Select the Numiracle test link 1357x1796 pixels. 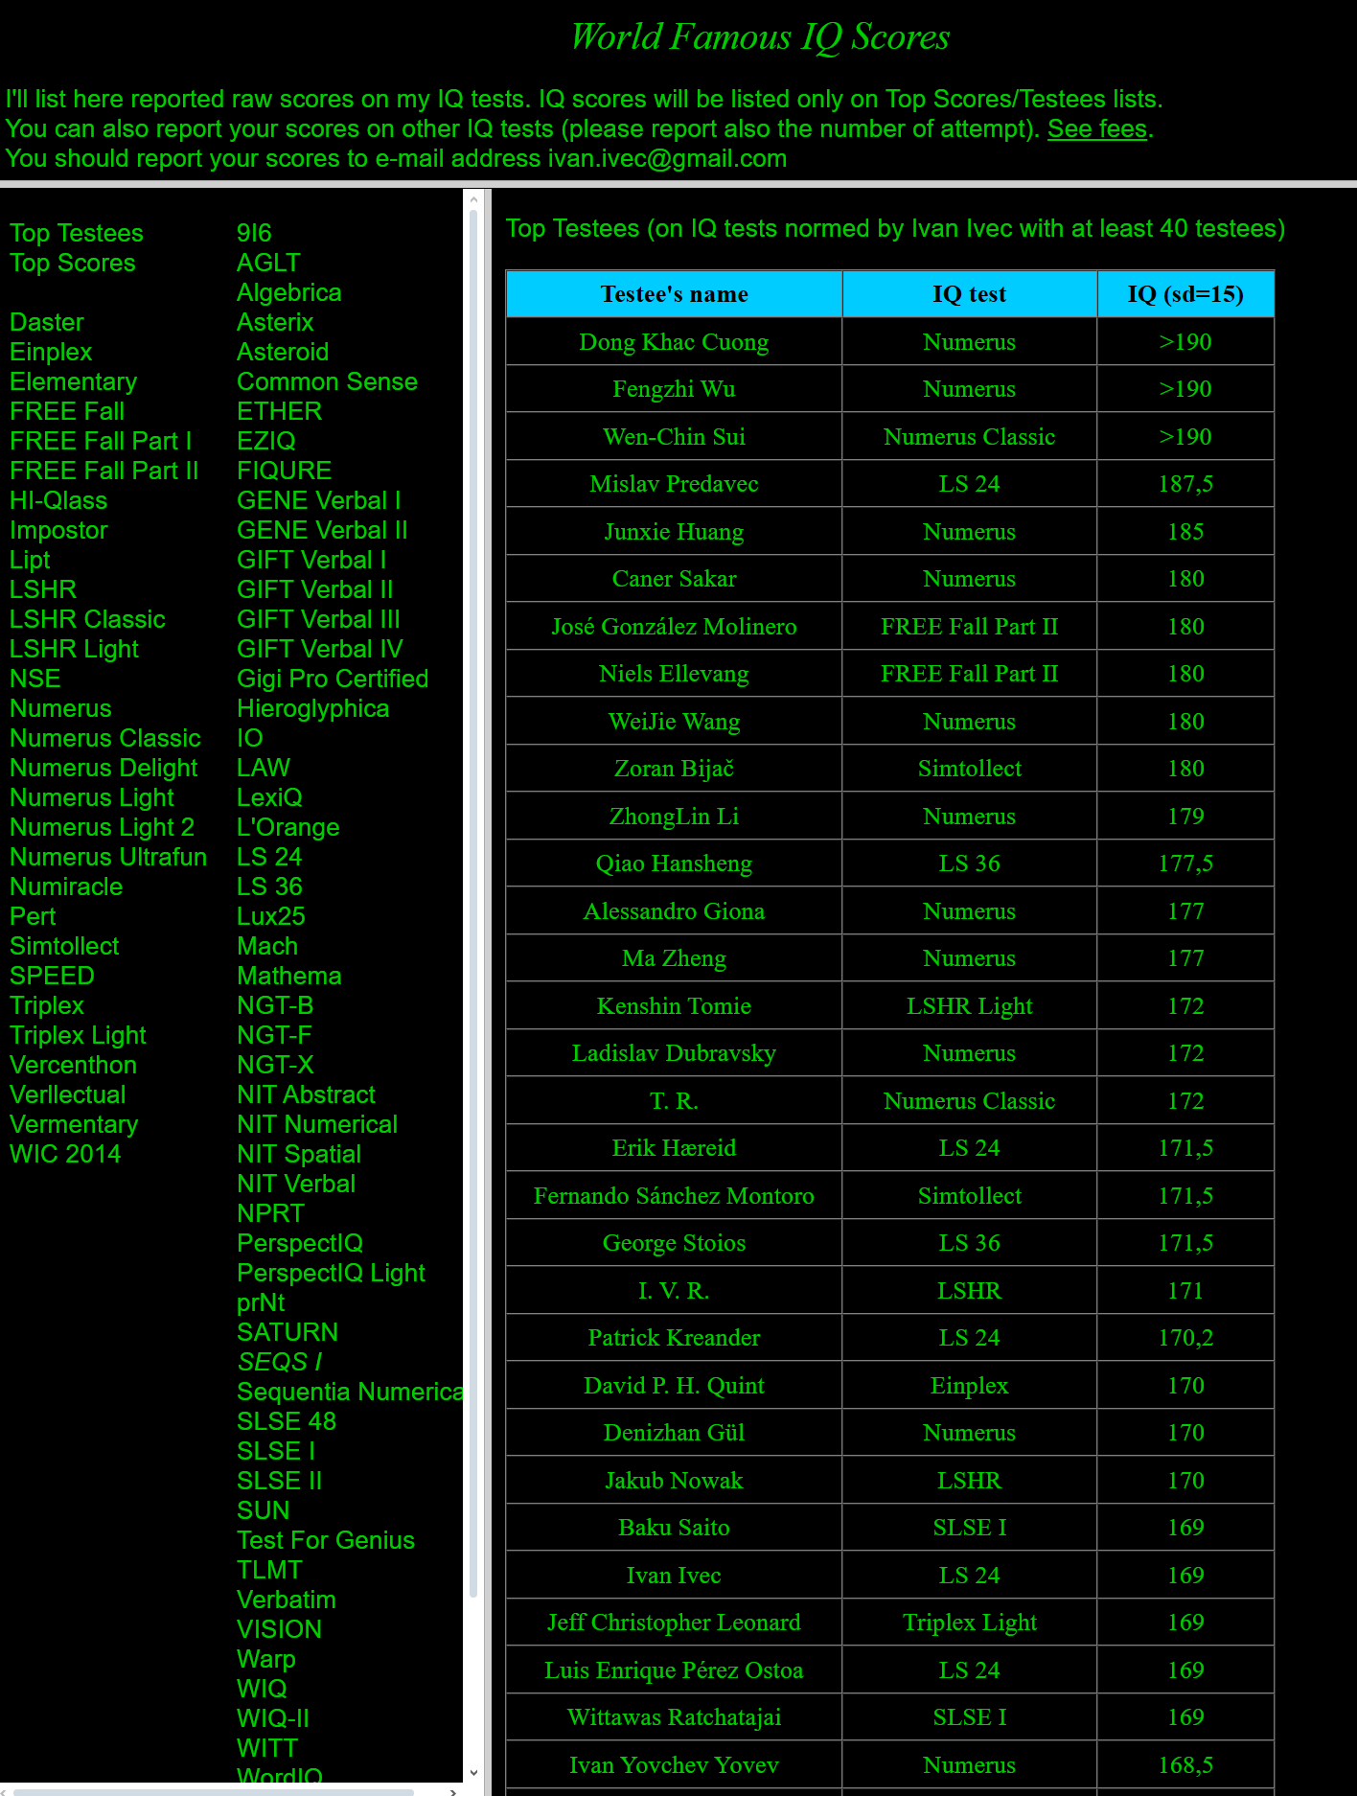(x=66, y=886)
